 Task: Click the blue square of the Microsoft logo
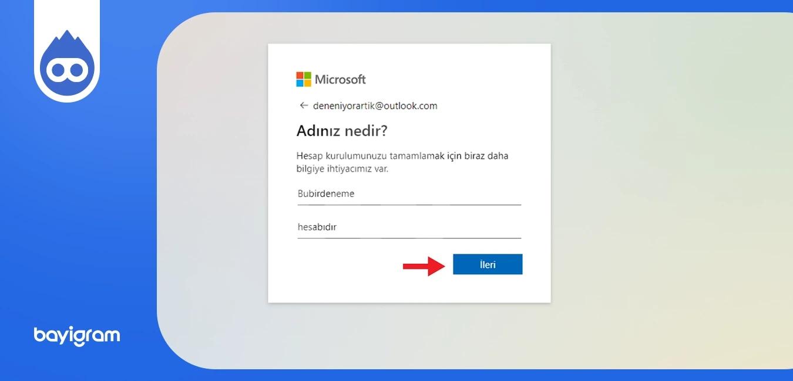click(300, 83)
